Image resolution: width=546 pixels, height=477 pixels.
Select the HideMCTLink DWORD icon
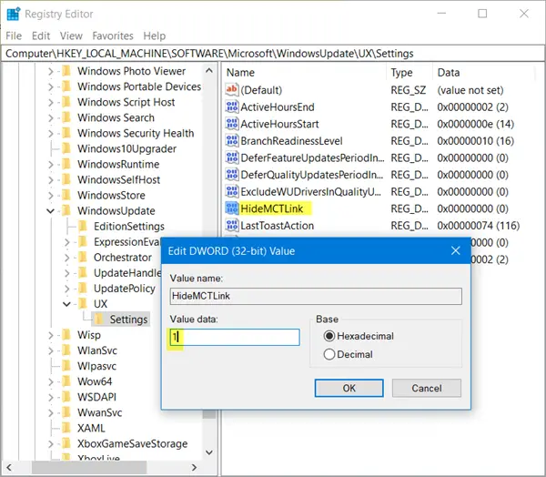pyautogui.click(x=232, y=208)
